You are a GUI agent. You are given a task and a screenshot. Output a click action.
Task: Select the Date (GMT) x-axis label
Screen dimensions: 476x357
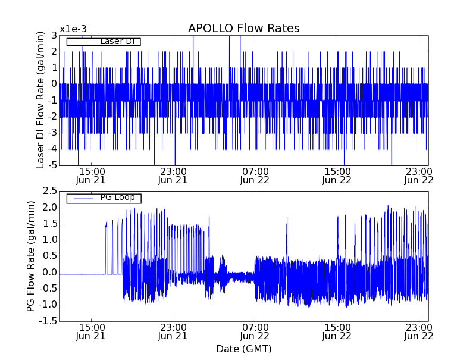pyautogui.click(x=243, y=349)
